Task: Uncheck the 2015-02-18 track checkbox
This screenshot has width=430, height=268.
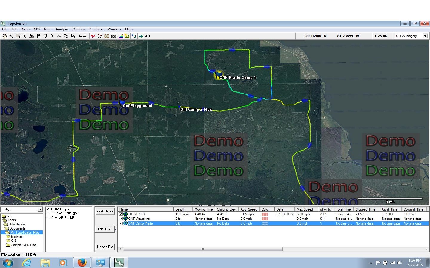Action: (121, 214)
